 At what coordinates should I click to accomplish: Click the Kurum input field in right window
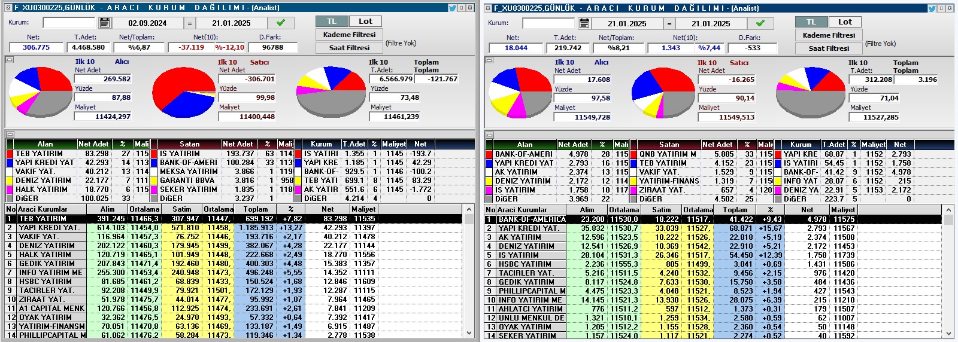click(548, 23)
